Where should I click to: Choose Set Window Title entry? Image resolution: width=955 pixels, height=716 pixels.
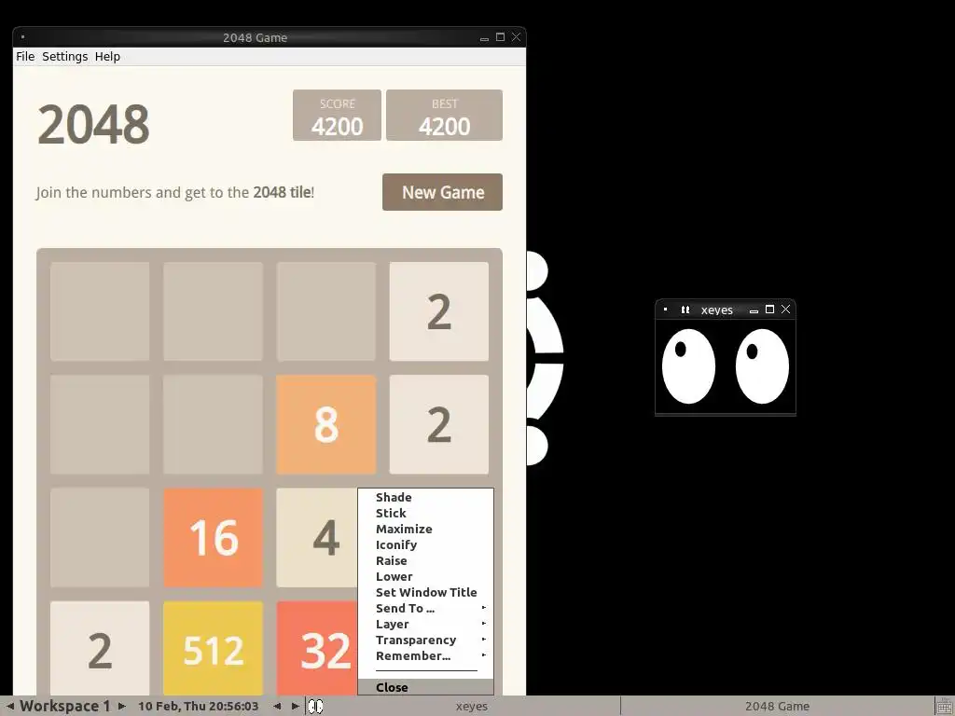tap(425, 592)
